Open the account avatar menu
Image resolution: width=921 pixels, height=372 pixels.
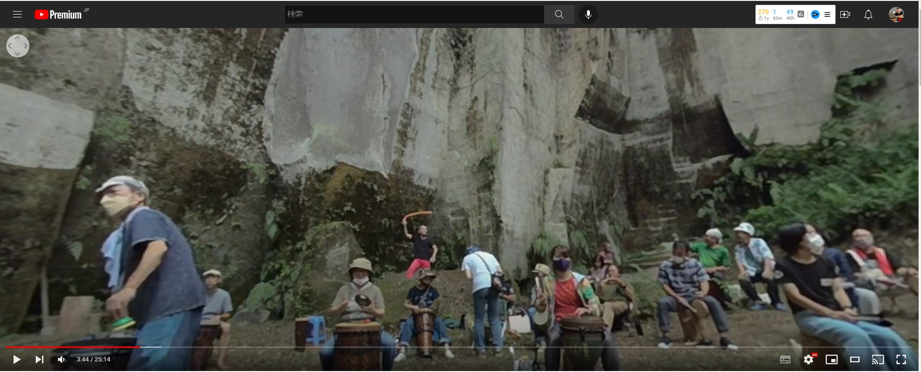(896, 14)
